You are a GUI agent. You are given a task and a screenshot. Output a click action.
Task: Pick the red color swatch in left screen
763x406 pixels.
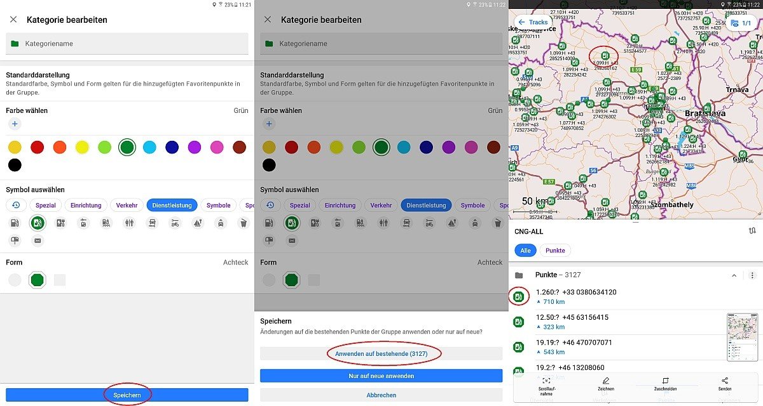coord(38,147)
